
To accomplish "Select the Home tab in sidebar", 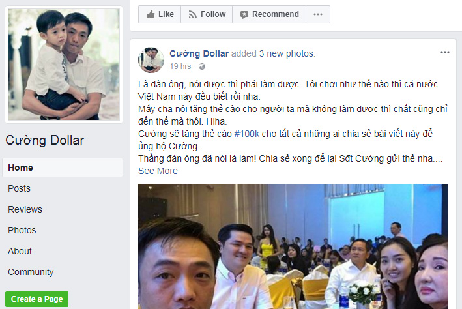I will [x=63, y=168].
